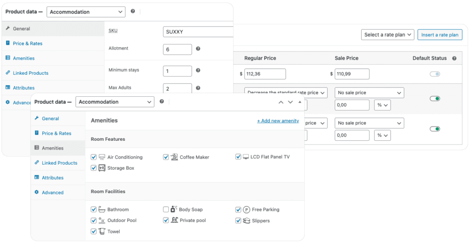Click help icon next to Default Status
The height and width of the screenshot is (244, 470).
point(454,58)
